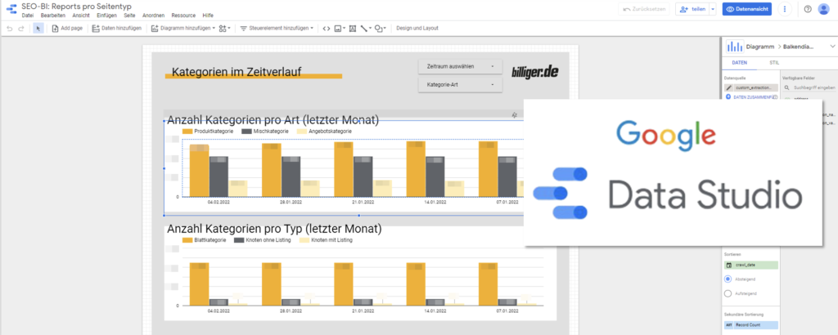Open the Ansicht menu
Viewport: 838px width, 335px height.
[x=81, y=16]
